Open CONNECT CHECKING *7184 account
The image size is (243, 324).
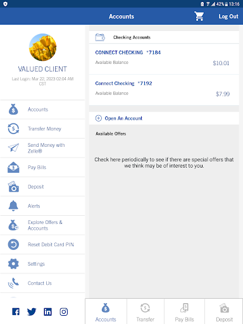coord(164,59)
